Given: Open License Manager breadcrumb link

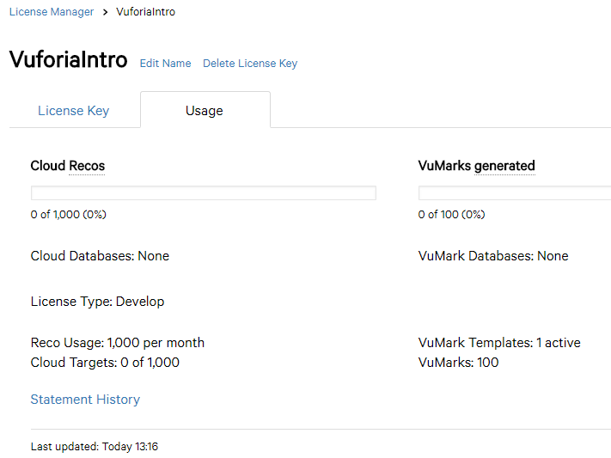Looking at the screenshot, I should [x=52, y=12].
